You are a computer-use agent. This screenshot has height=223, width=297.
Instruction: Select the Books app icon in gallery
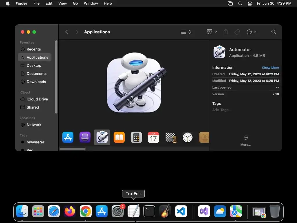pyautogui.click(x=119, y=137)
